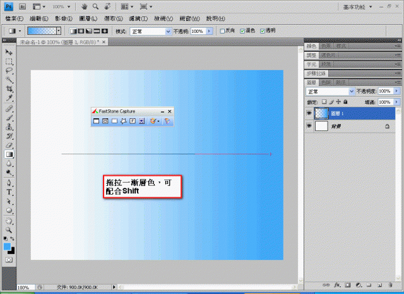Select the Zoom tool in toolbox
Viewport: 404px width, 294px height.
(9, 230)
